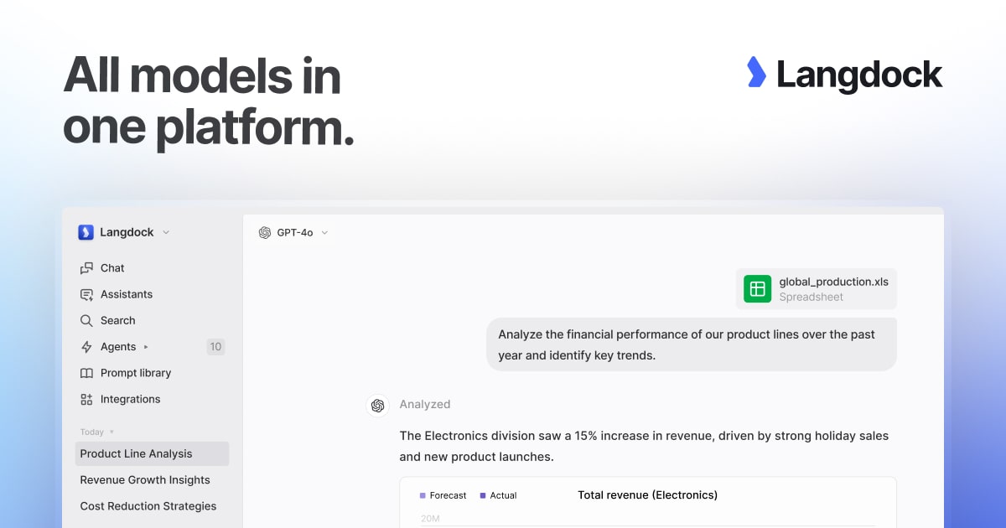The image size is (1006, 528).
Task: Click the green spreadsheet file icon
Action: pos(758,289)
